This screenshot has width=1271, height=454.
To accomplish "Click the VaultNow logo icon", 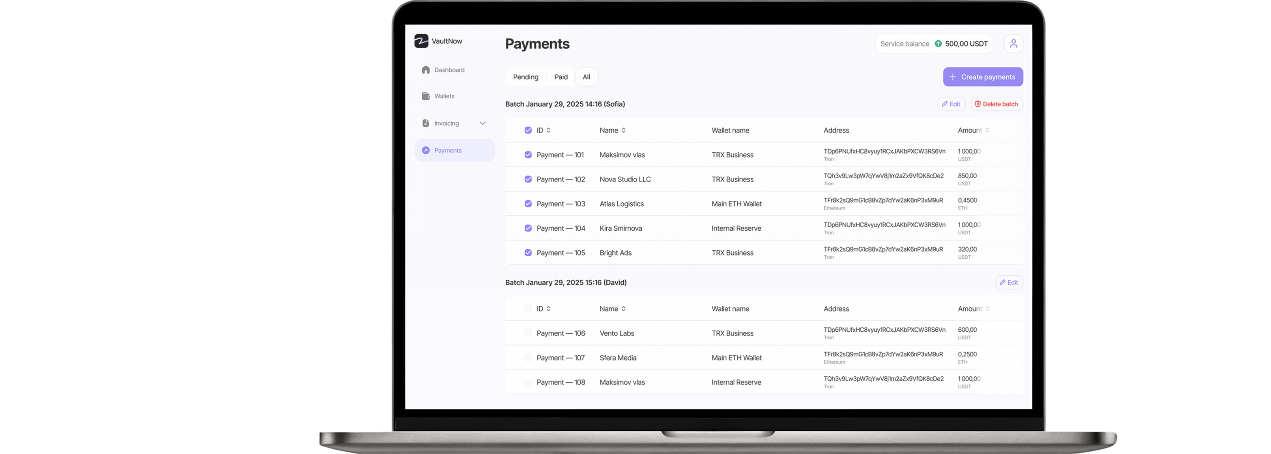I will (422, 41).
